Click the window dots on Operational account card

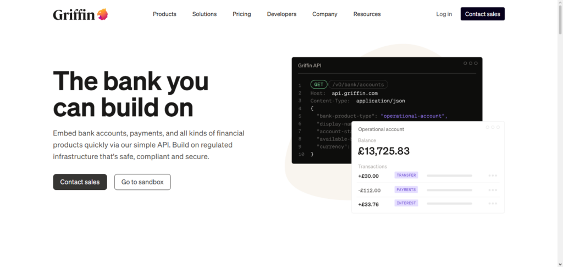493,127
